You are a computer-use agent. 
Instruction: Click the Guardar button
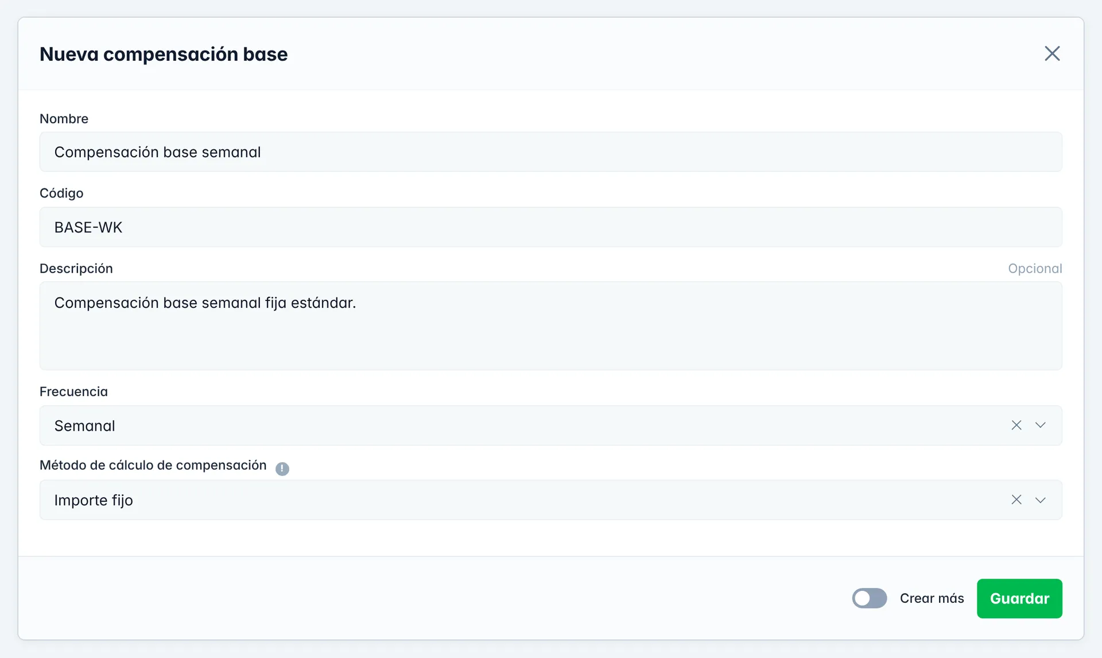point(1019,598)
